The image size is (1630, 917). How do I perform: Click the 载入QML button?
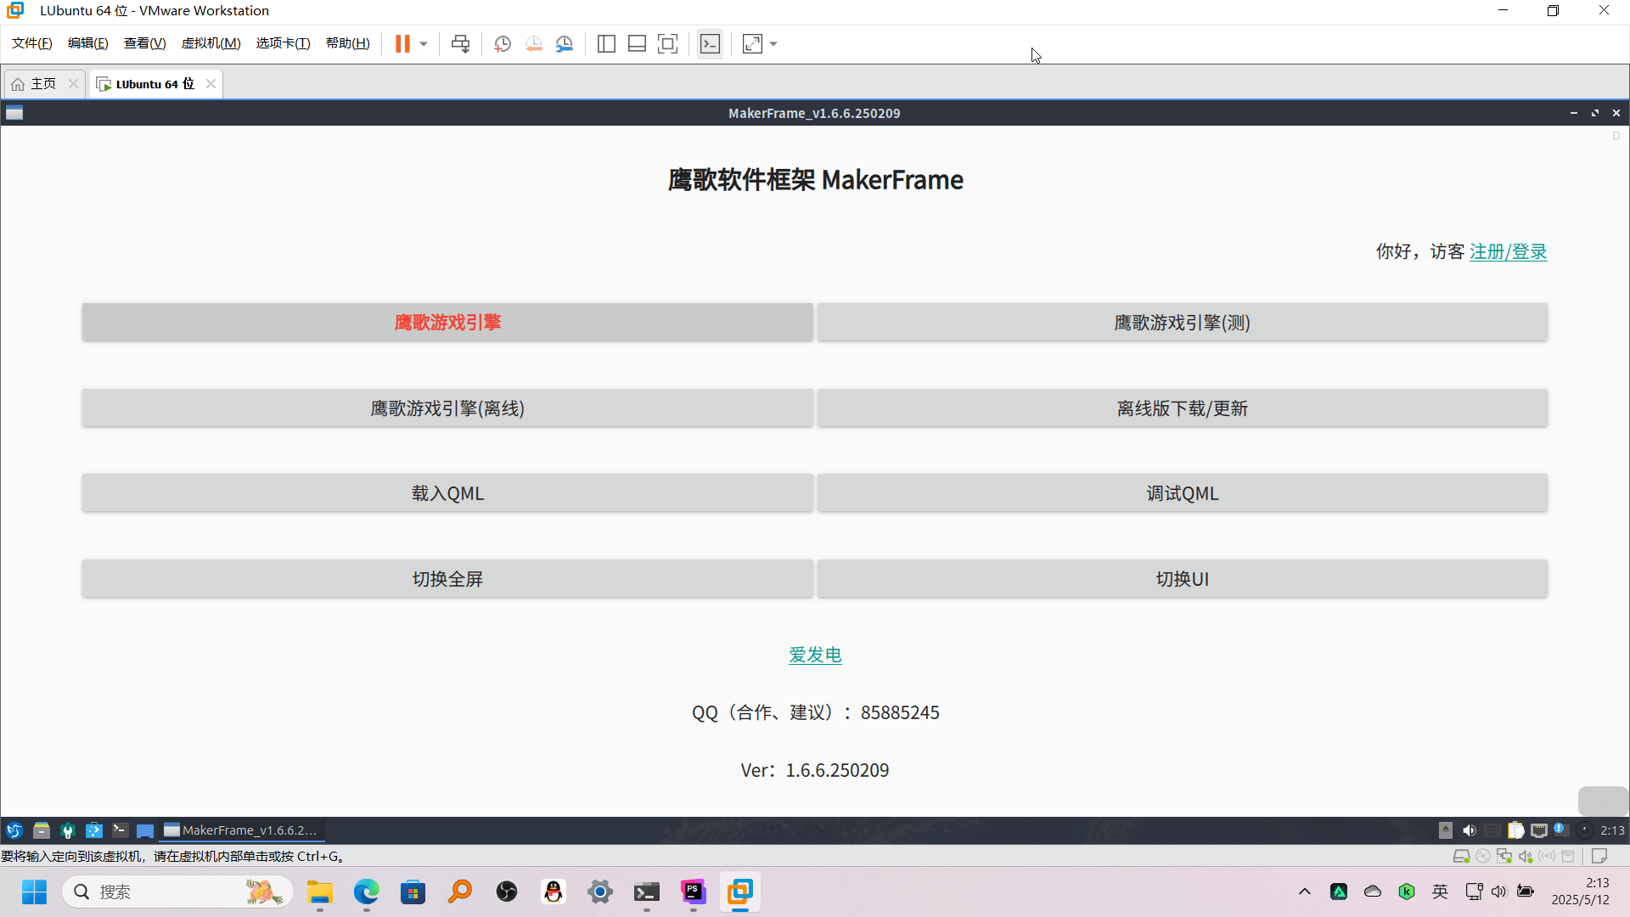coord(447,493)
